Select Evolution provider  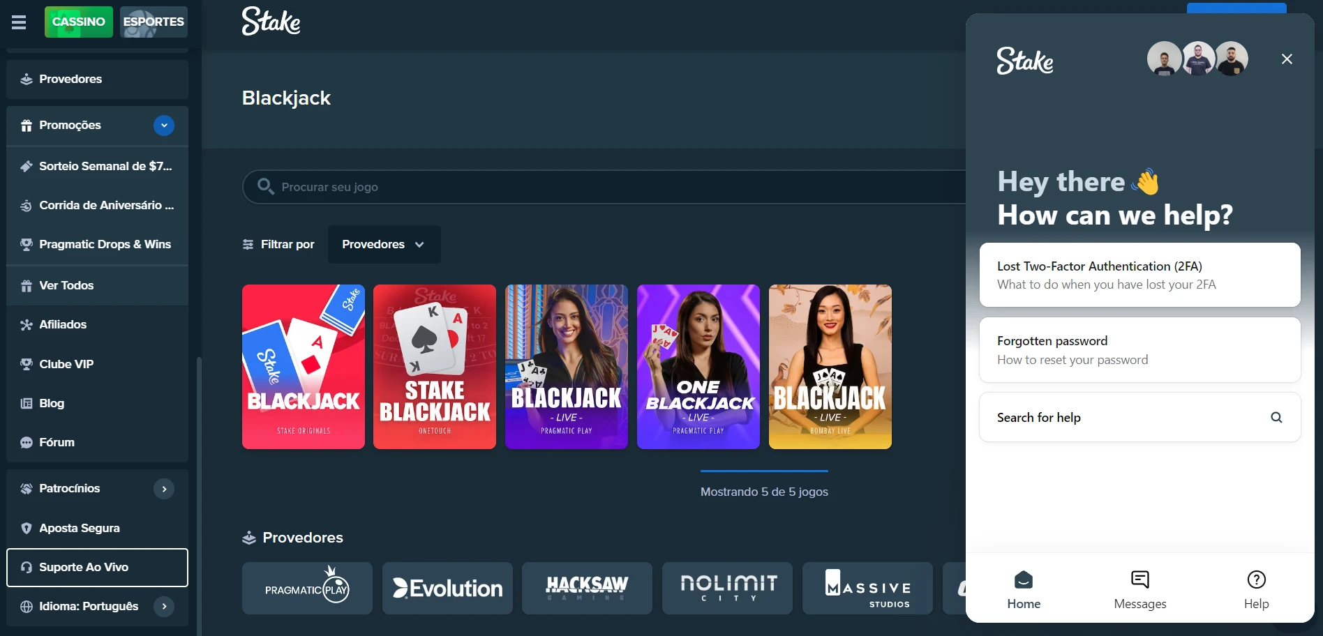click(447, 589)
